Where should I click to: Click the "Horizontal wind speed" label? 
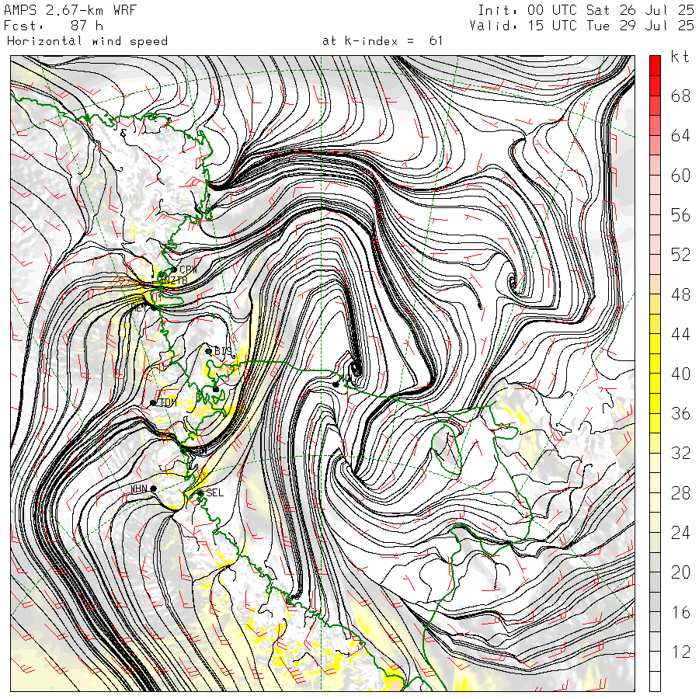coord(87,41)
